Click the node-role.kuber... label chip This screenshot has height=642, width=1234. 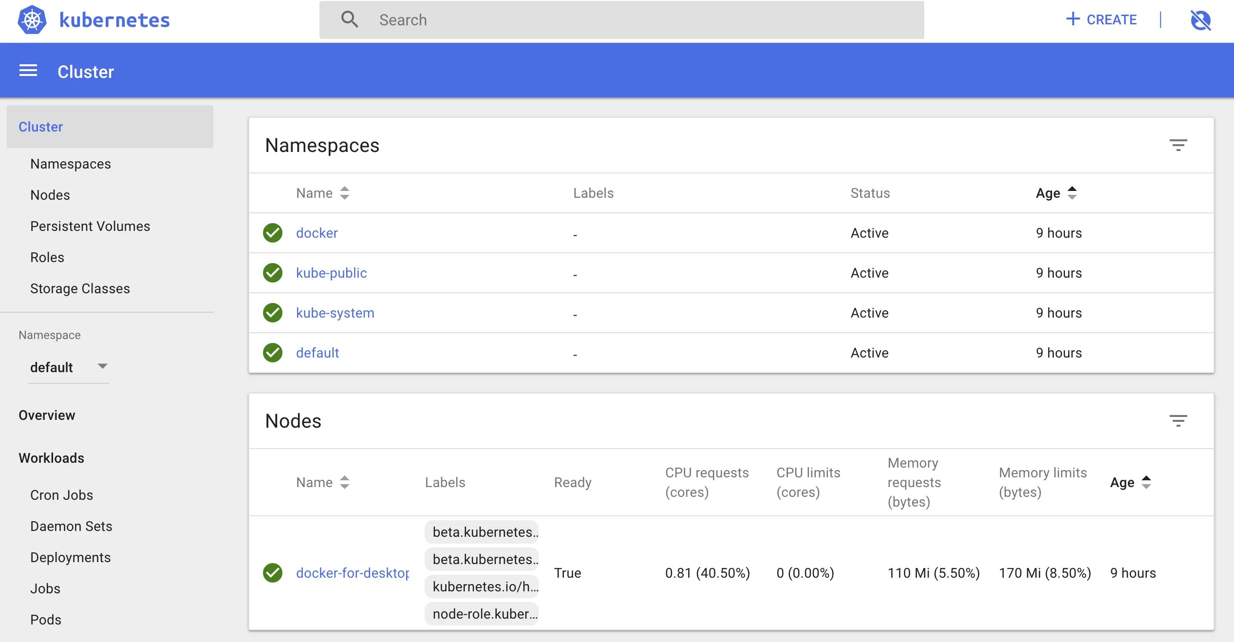pos(482,614)
